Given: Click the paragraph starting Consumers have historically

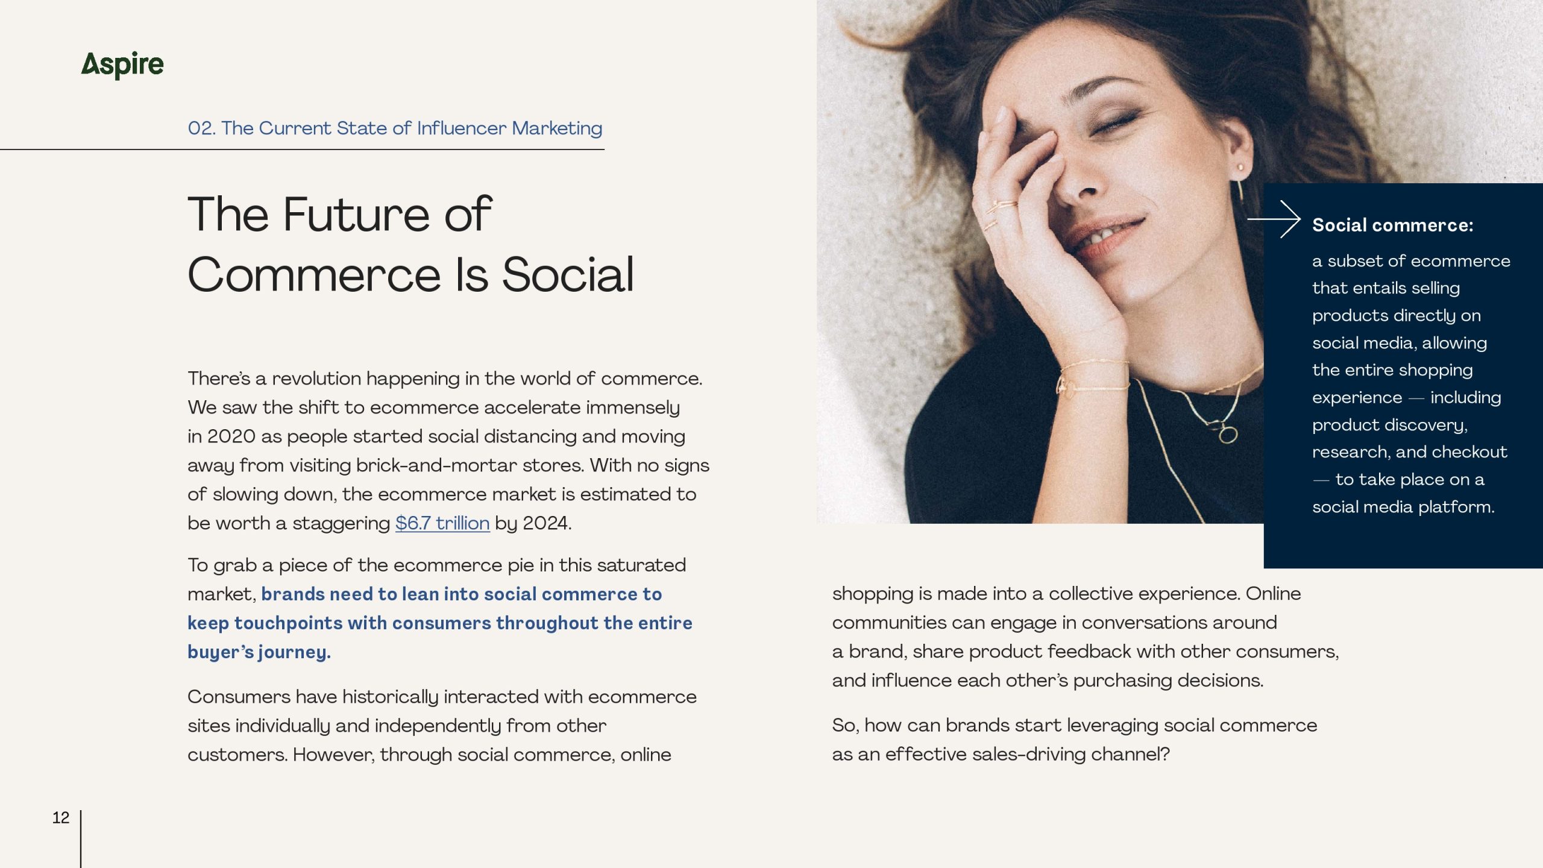Looking at the screenshot, I should pyautogui.click(x=441, y=725).
